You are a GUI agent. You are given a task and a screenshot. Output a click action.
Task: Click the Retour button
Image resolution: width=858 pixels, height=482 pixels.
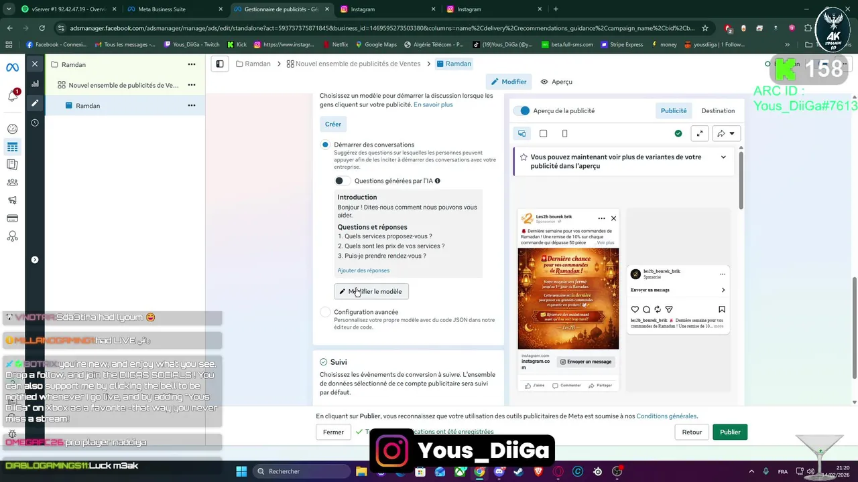pos(692,432)
